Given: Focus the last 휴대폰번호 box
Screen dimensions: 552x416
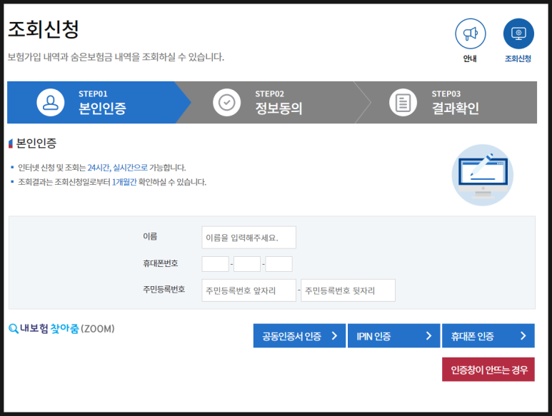Looking at the screenshot, I should (x=278, y=264).
